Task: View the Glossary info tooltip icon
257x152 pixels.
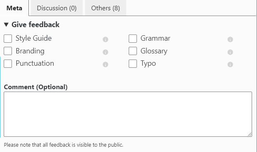Action: 230,52
